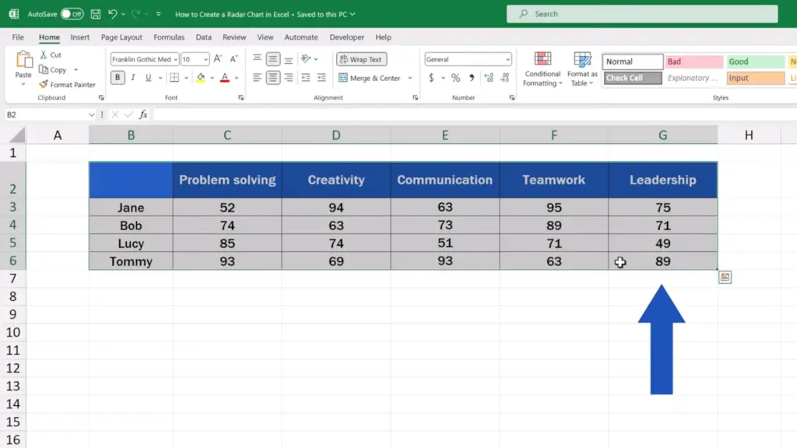The height and width of the screenshot is (448, 797).
Task: Apply the yellow fill color
Action: pyautogui.click(x=201, y=78)
